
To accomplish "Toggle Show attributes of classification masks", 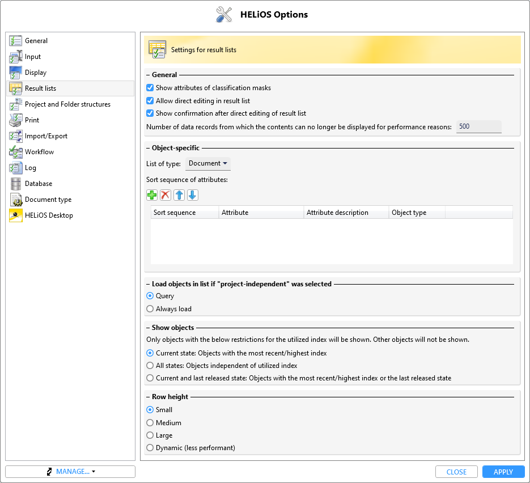I will (x=150, y=88).
